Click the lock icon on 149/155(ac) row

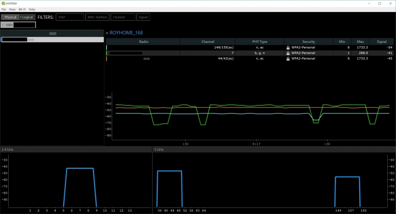tap(288, 47)
